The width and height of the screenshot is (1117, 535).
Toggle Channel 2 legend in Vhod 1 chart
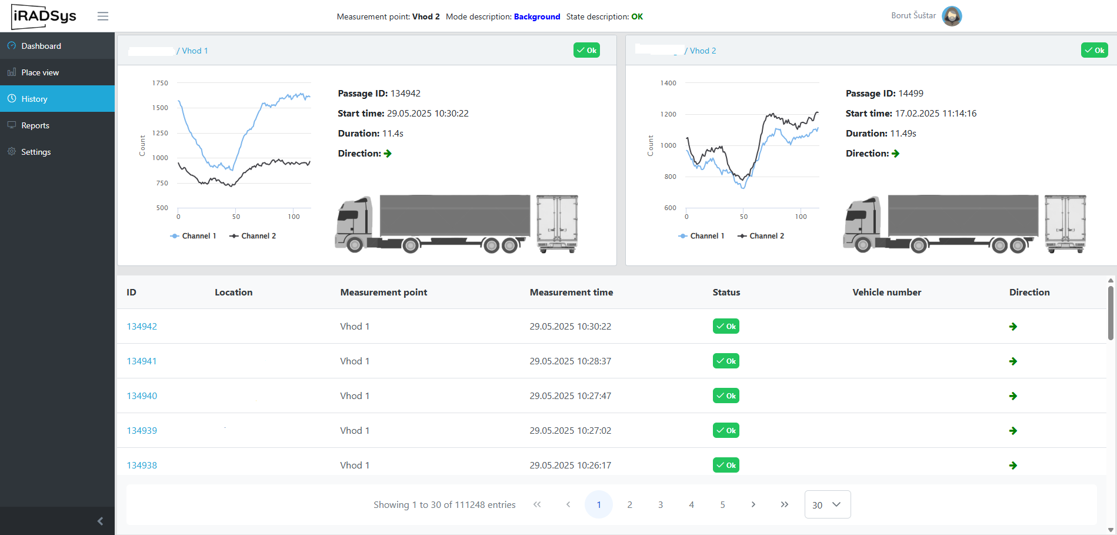[x=252, y=236]
